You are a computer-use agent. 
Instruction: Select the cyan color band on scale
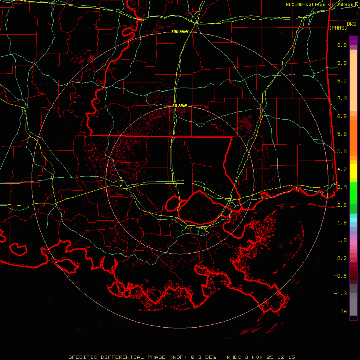pos(353,220)
